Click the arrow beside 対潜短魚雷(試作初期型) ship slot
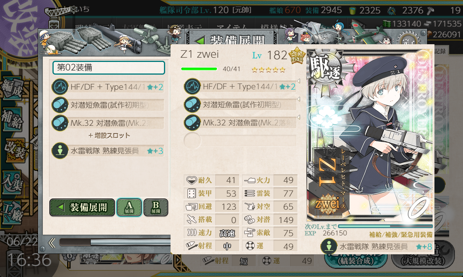Image resolution: width=463 pixels, height=277 pixels. [x=298, y=99]
